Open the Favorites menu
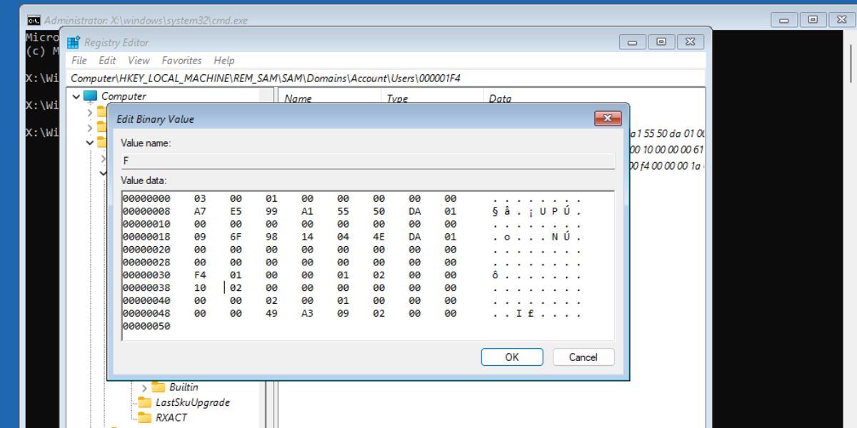 (x=183, y=61)
